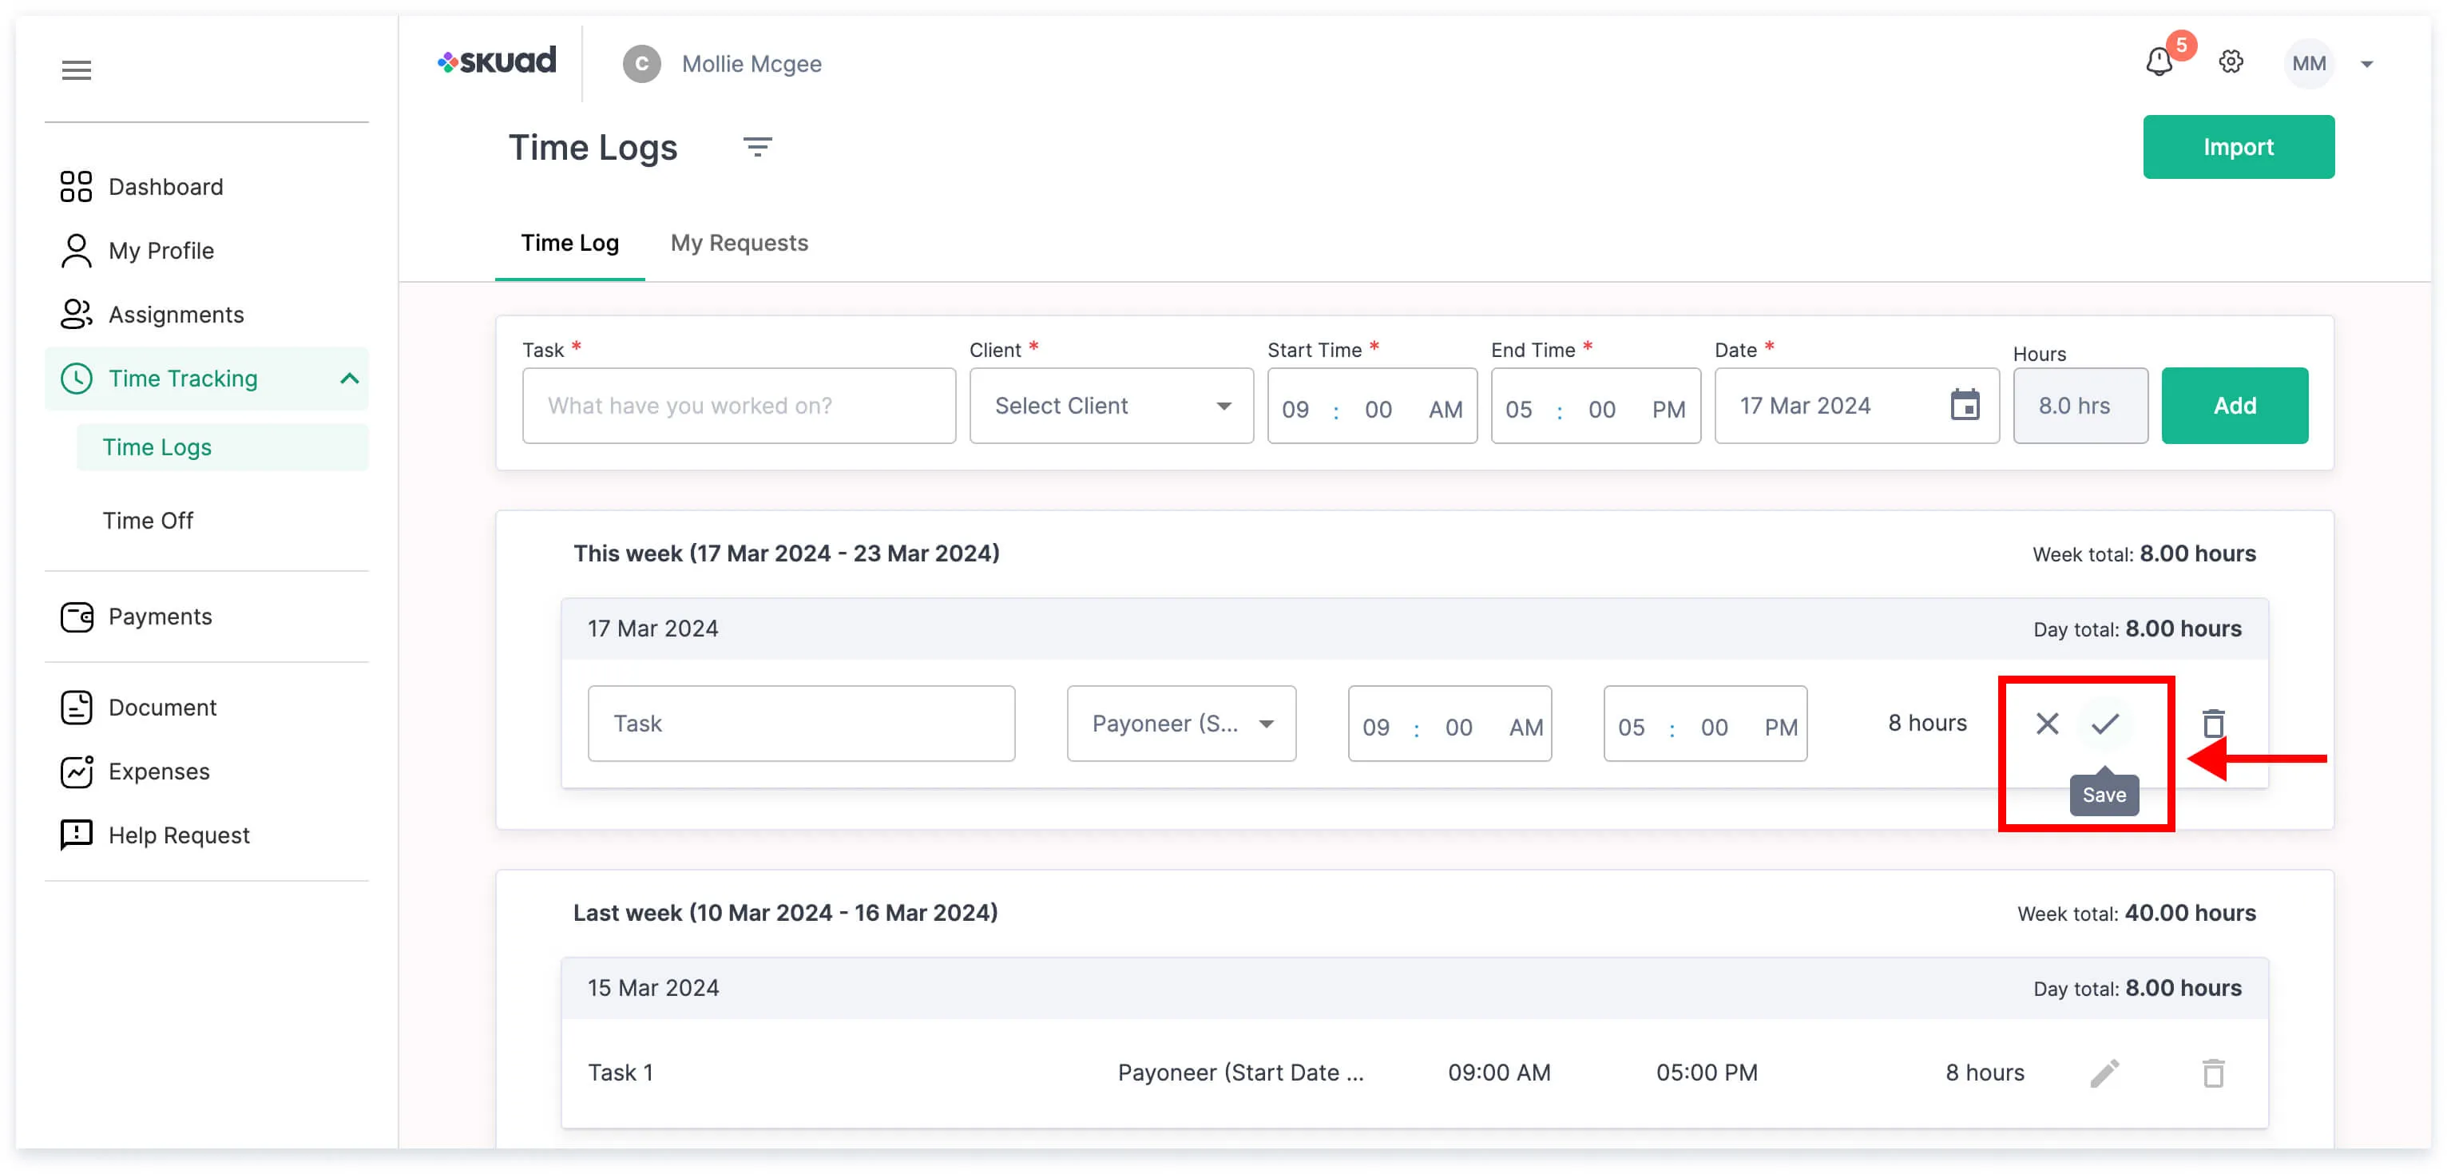
Task: Click the Skuad logo
Action: (x=497, y=61)
